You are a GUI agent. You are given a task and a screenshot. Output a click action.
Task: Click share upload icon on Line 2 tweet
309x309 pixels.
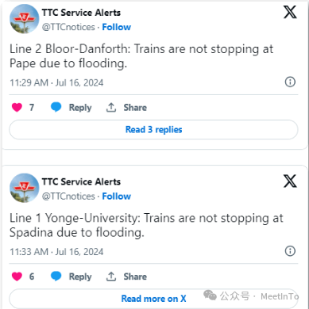(x=111, y=107)
